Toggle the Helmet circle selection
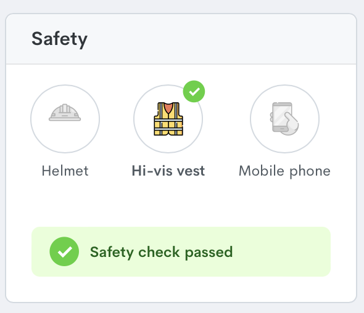 (65, 119)
